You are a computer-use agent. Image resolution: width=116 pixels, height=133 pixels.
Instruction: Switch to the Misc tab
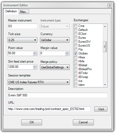click(x=24, y=12)
